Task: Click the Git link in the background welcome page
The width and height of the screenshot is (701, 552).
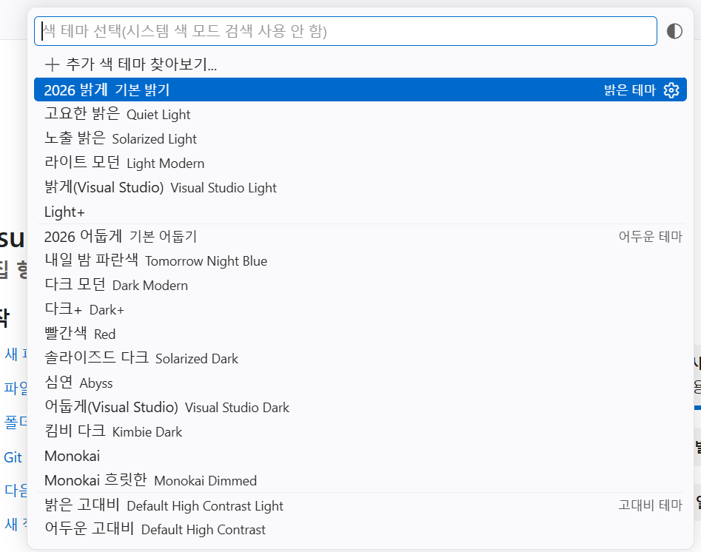Action: click(13, 457)
